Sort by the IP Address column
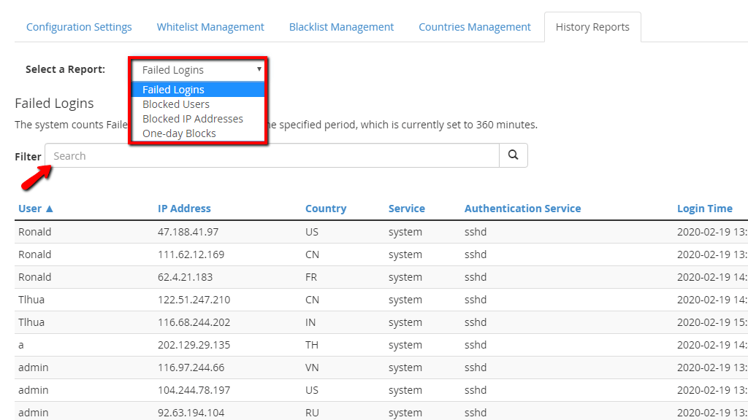 click(x=184, y=209)
